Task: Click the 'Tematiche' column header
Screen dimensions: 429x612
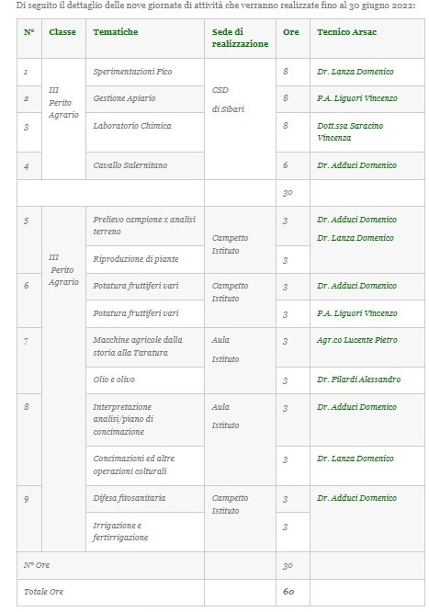Action: coord(116,32)
